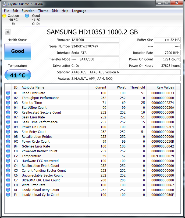185x218 pixels.
Task: Open the Edit menu
Action: click(15, 11)
